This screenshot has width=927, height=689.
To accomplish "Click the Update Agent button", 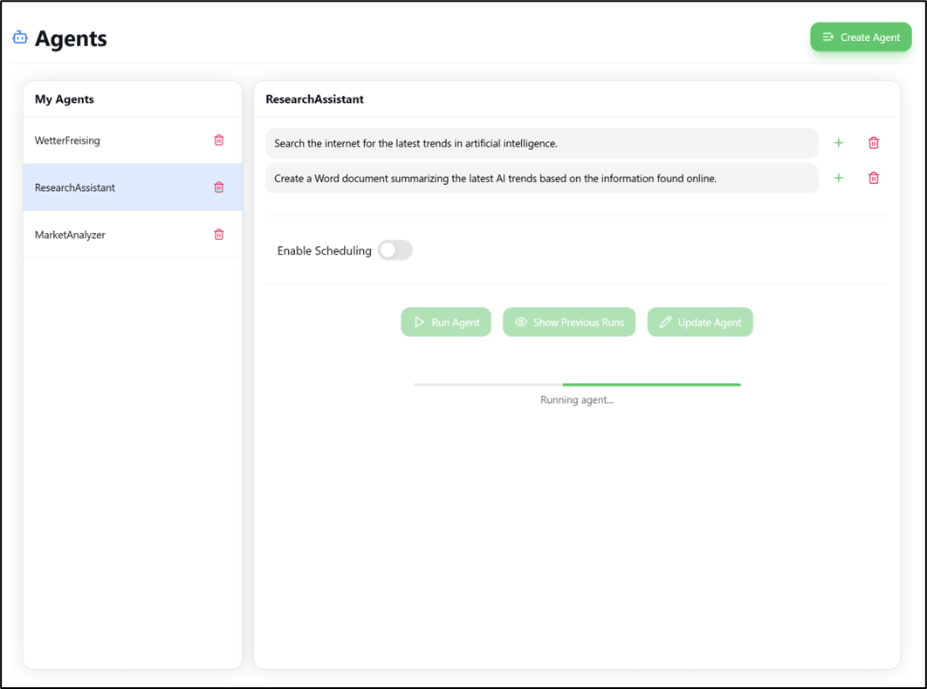I will tap(700, 322).
